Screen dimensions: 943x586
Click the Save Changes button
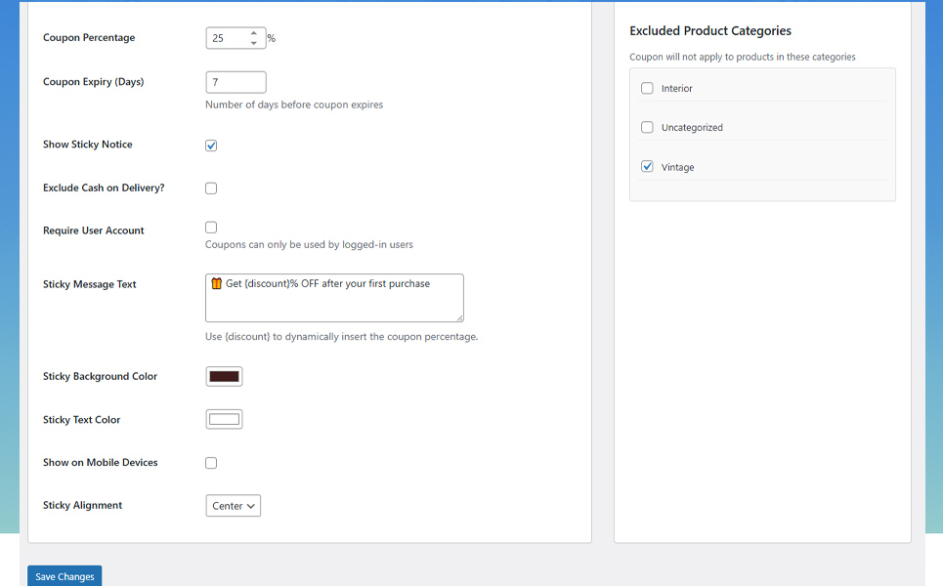[x=64, y=576]
